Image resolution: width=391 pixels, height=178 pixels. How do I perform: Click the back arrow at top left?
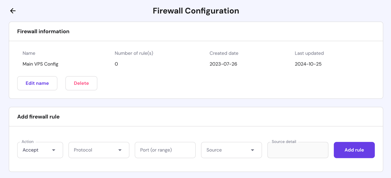pyautogui.click(x=13, y=11)
